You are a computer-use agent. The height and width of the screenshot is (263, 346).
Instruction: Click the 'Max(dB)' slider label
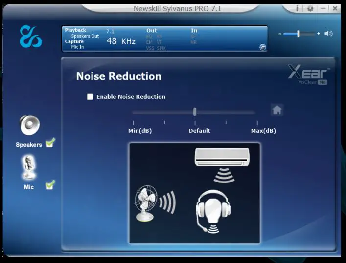[263, 131]
